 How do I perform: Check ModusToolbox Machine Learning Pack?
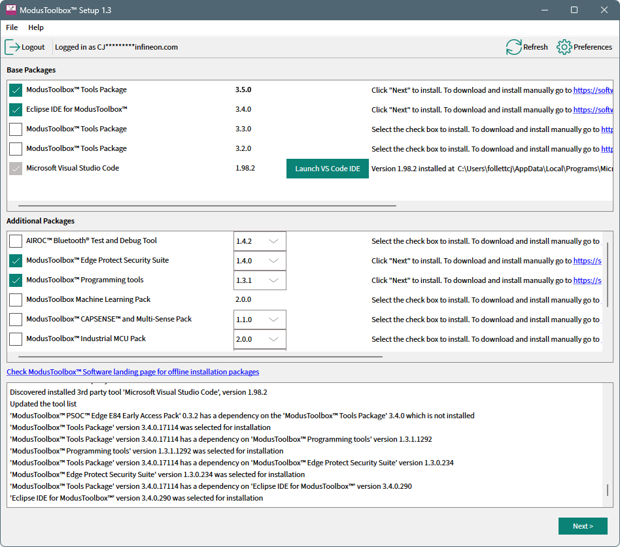pos(16,300)
